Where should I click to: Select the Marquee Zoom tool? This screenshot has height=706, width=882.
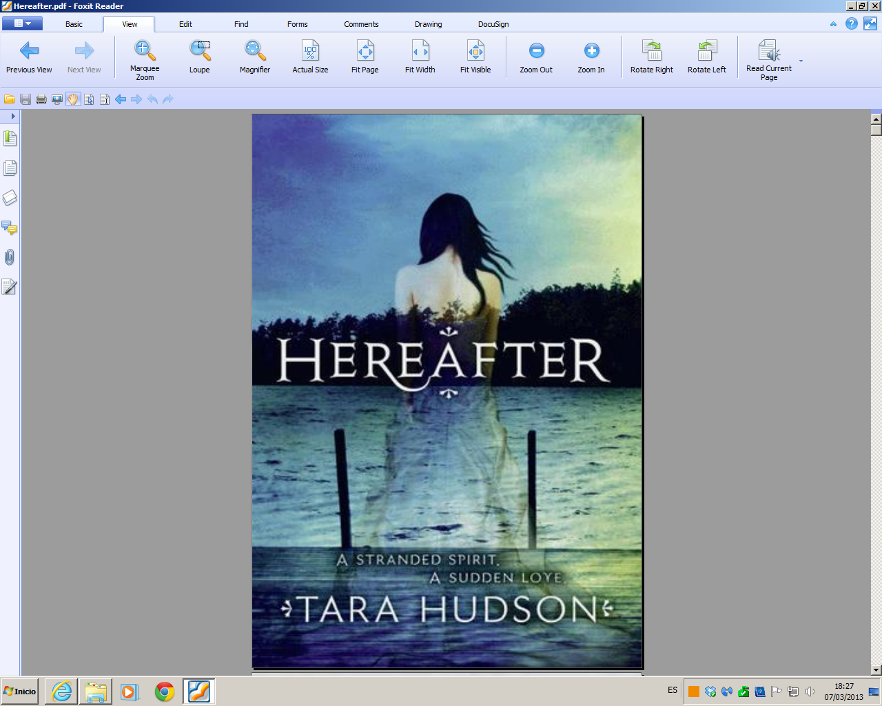tap(145, 60)
